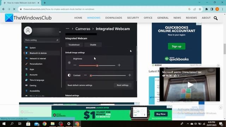Click TheWindowsClub logo
This screenshot has width=226, height=127.
click(x=28, y=18)
